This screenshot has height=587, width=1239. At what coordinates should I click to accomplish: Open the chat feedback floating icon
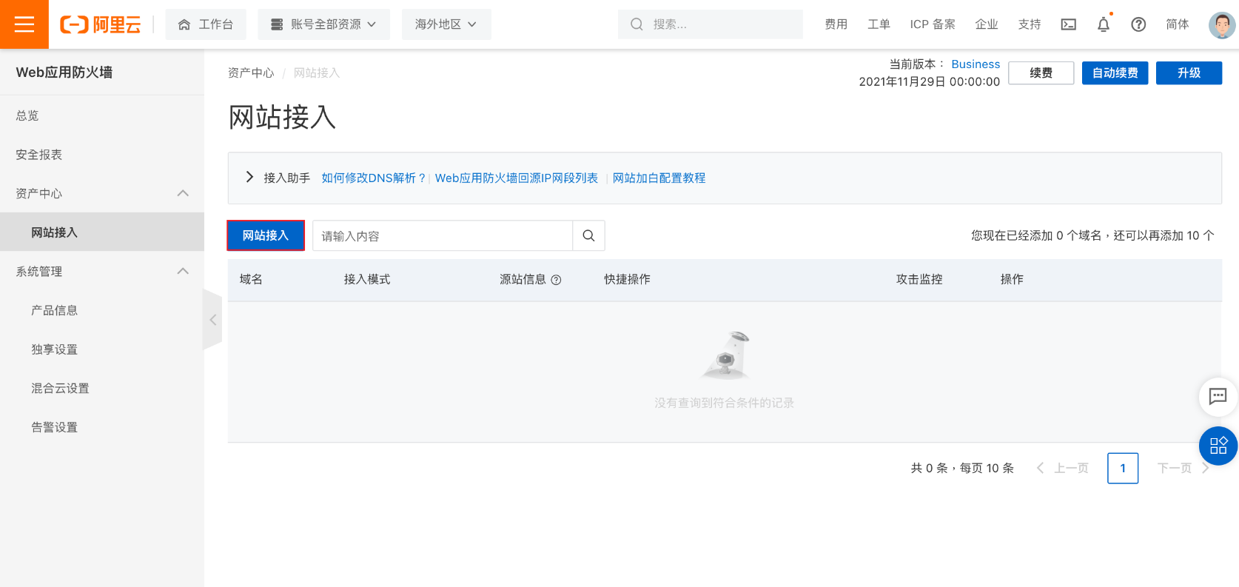[x=1218, y=397]
